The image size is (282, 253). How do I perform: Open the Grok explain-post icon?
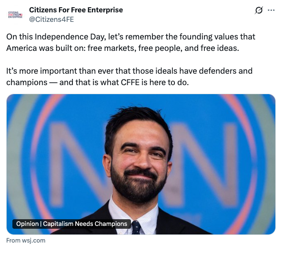click(x=259, y=10)
